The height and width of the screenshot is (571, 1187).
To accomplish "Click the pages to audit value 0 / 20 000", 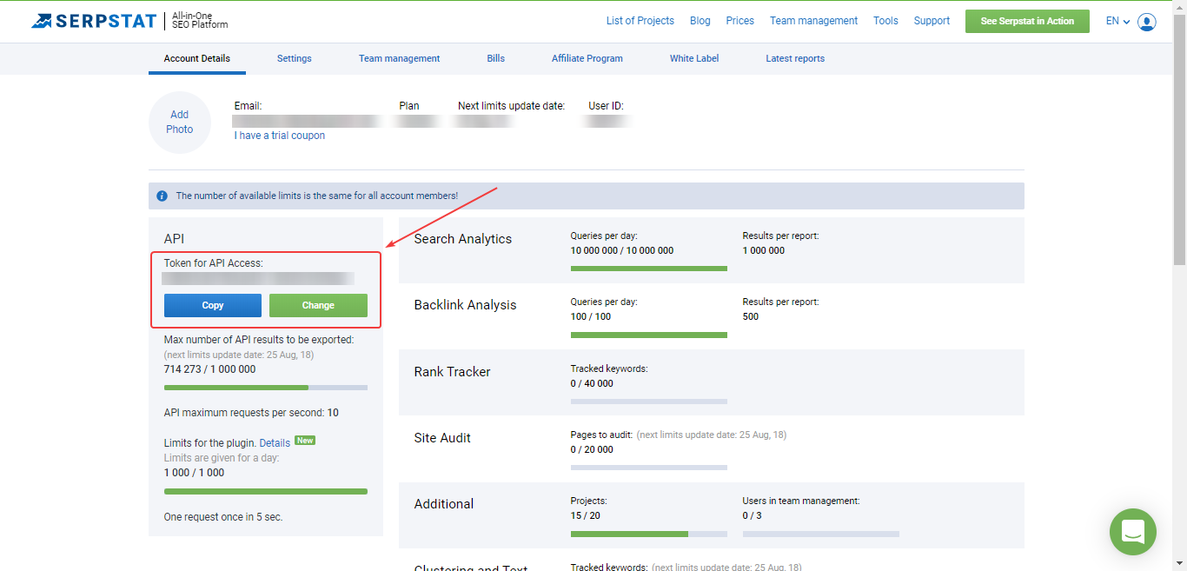I will pyautogui.click(x=592, y=449).
